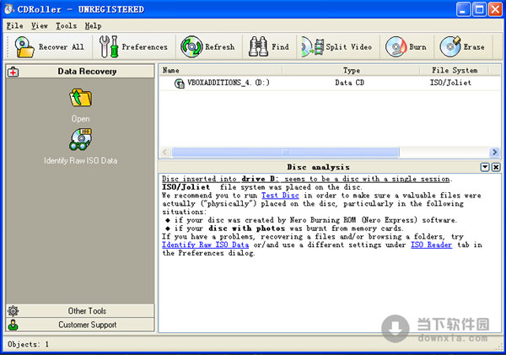Sort by the Name column header
The image size is (506, 355).
click(221, 70)
